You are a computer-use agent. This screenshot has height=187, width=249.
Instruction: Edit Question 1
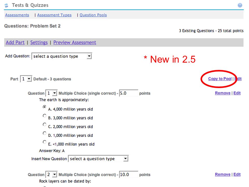click(x=237, y=93)
